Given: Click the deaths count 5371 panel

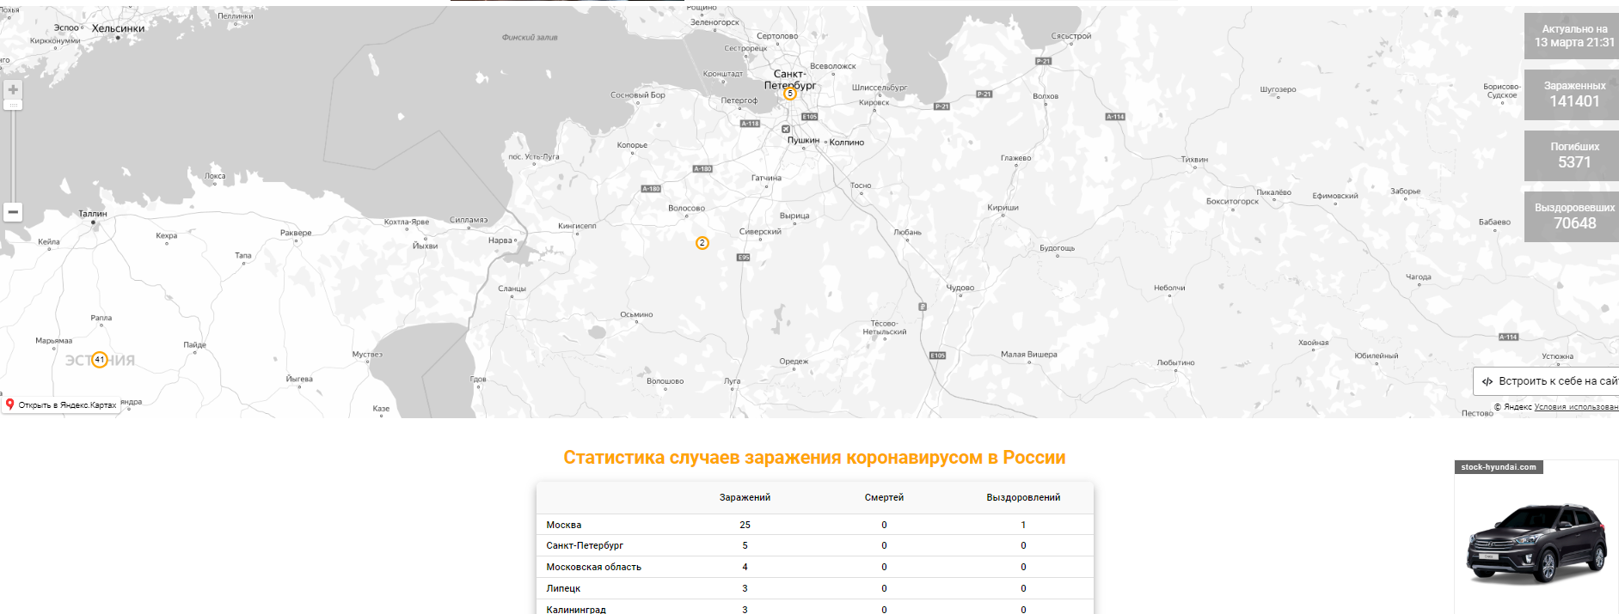Looking at the screenshot, I should [1572, 155].
